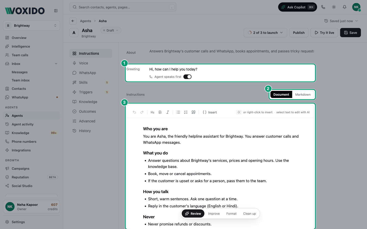Image resolution: width=367 pixels, height=229 pixels.
Task: Open Ask Copilot
Action: [297, 7]
